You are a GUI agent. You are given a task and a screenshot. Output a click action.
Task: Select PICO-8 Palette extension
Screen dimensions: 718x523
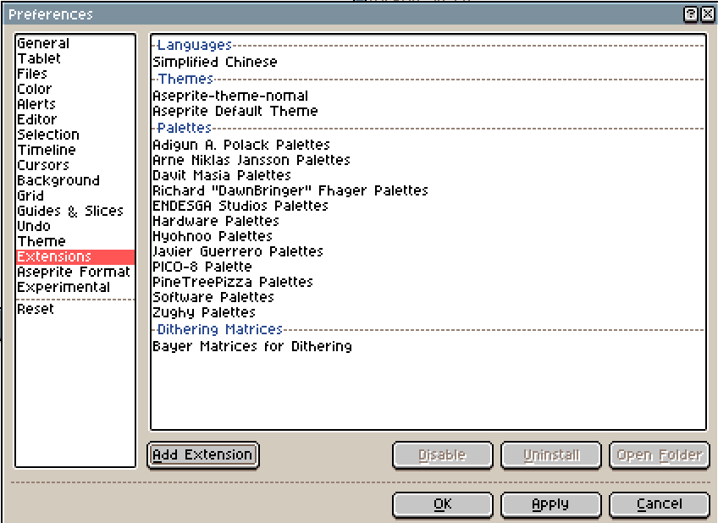pos(428,267)
